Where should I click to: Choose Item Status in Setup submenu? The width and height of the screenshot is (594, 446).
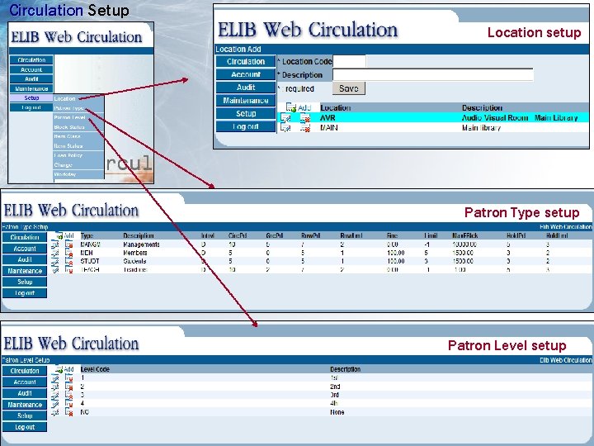tap(78, 146)
